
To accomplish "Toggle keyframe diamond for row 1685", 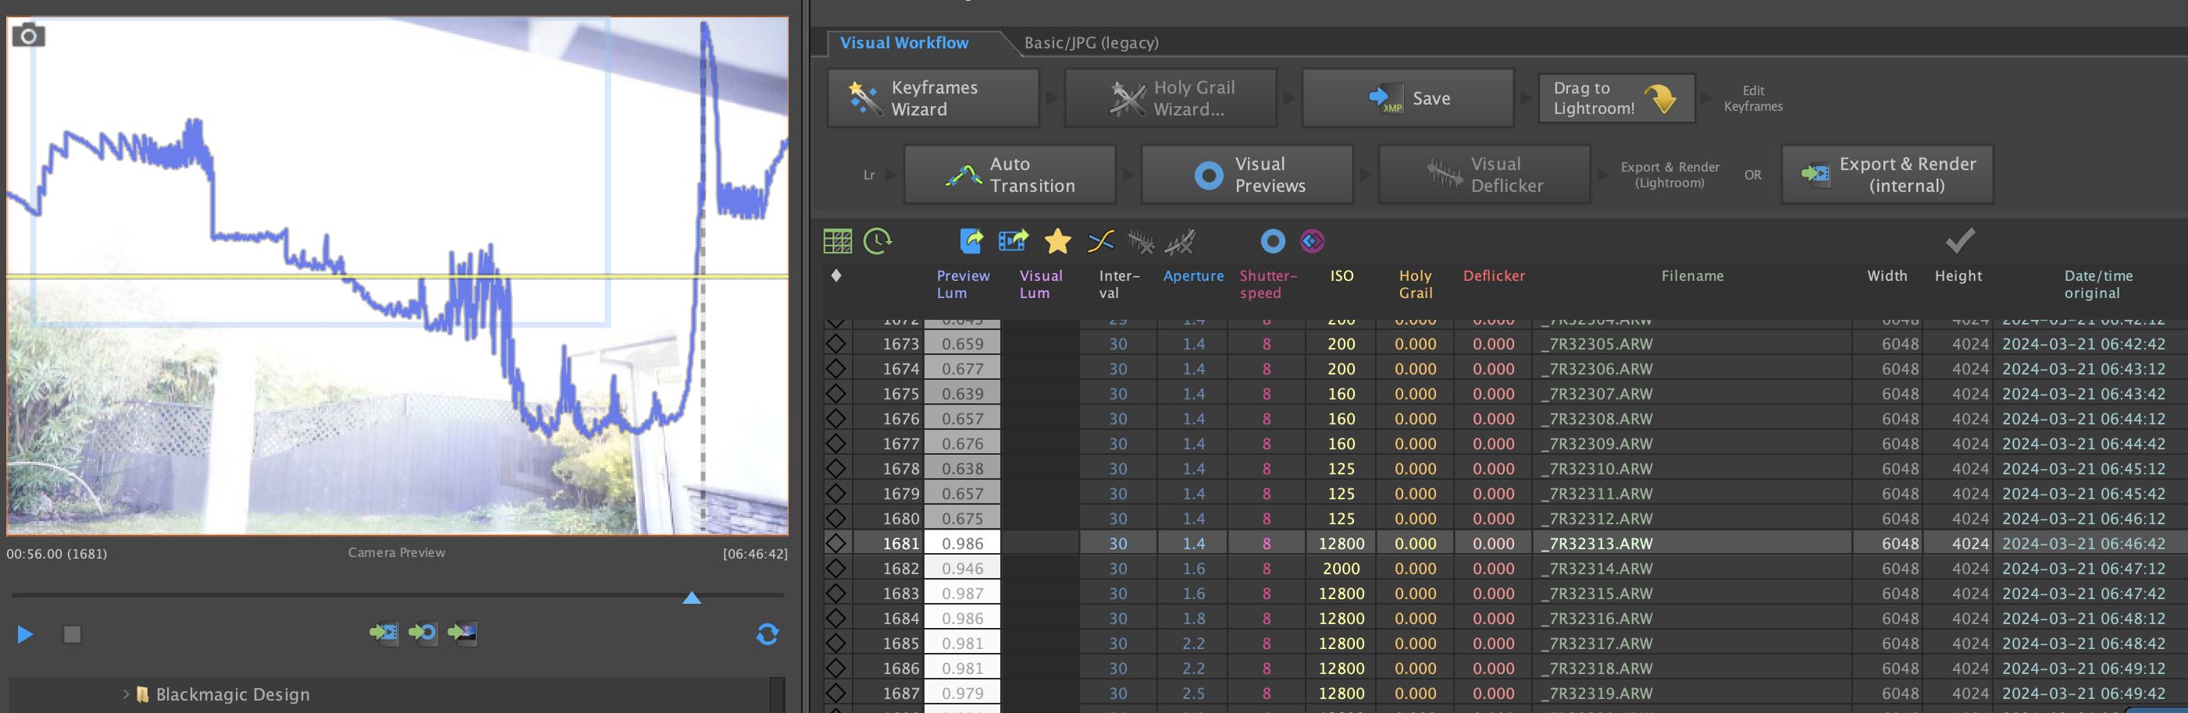I will [836, 644].
